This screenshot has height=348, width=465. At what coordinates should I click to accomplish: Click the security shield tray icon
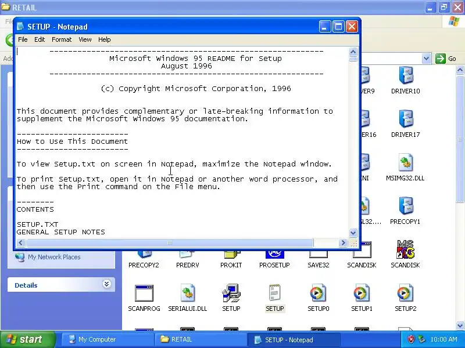tap(411, 339)
